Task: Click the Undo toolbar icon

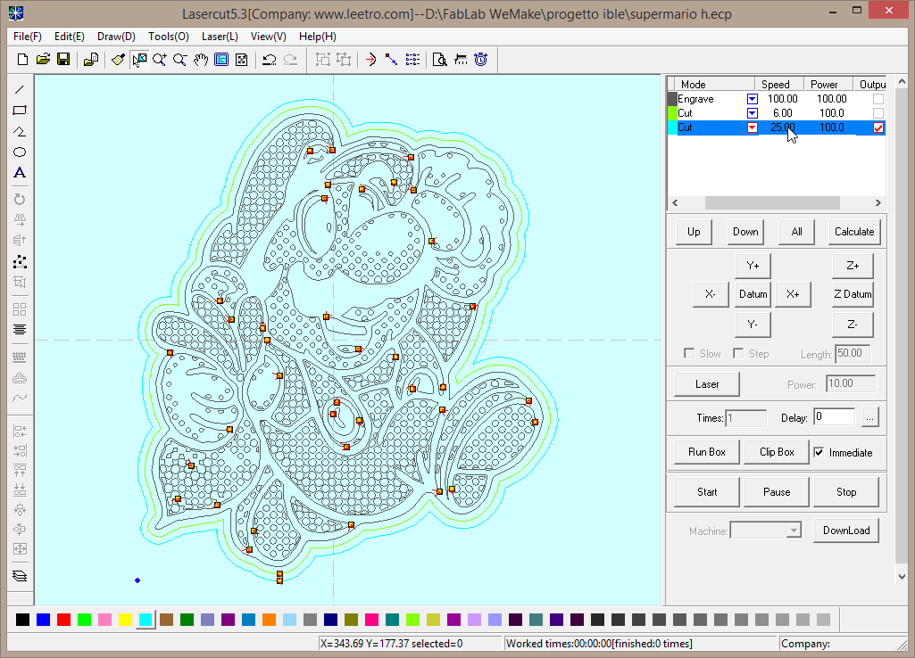Action: (x=269, y=60)
